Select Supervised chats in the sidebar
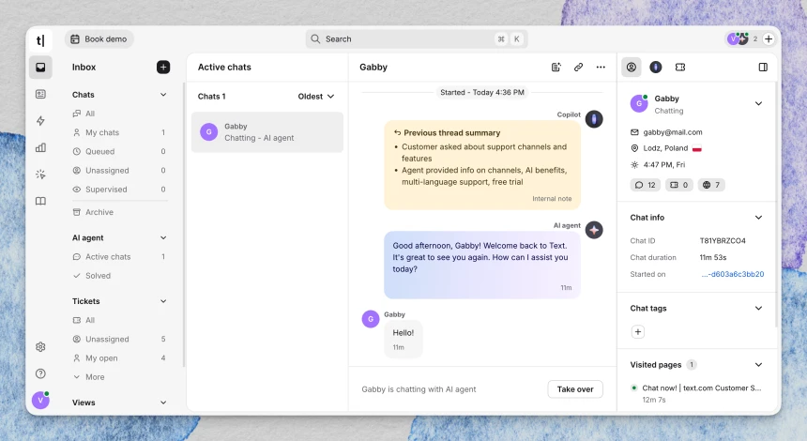The image size is (807, 441). point(119,190)
